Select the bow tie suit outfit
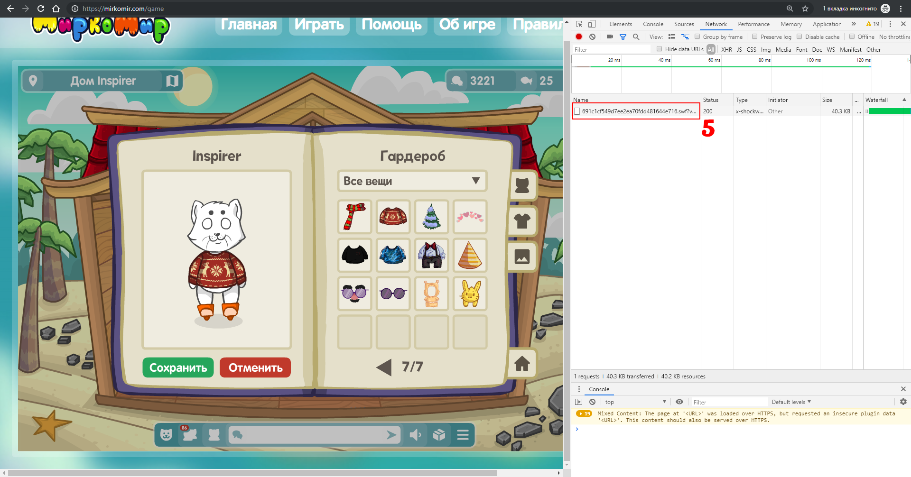 click(431, 255)
